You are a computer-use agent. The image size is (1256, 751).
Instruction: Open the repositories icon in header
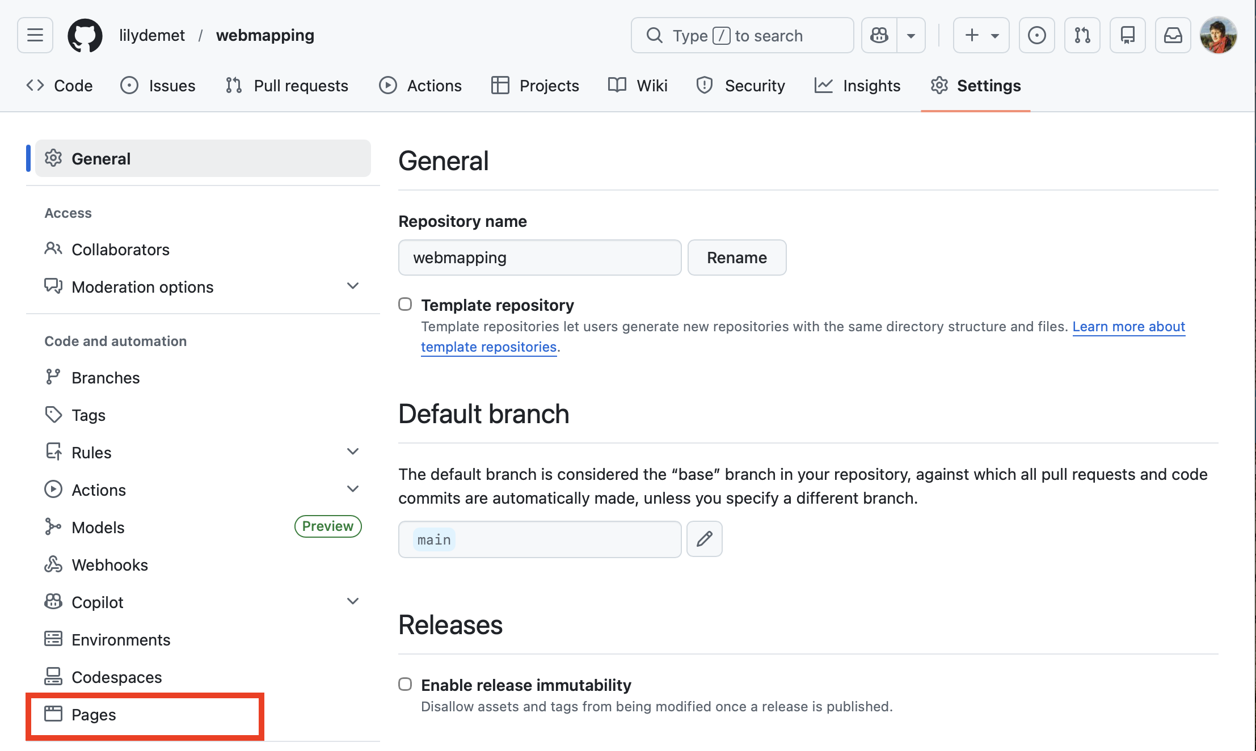pyautogui.click(x=1127, y=35)
